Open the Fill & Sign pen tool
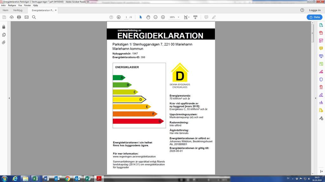This screenshot has width=325, height=182. point(321,95)
